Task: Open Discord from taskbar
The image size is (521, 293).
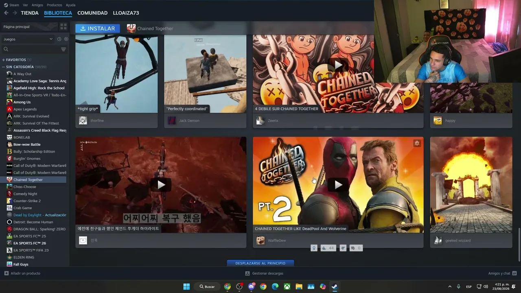Action: tap(251, 286)
